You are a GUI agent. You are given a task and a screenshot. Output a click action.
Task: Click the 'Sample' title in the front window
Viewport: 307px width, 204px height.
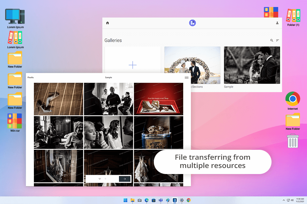pyautogui.click(x=108, y=77)
